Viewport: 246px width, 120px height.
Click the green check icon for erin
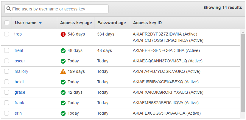(63, 113)
